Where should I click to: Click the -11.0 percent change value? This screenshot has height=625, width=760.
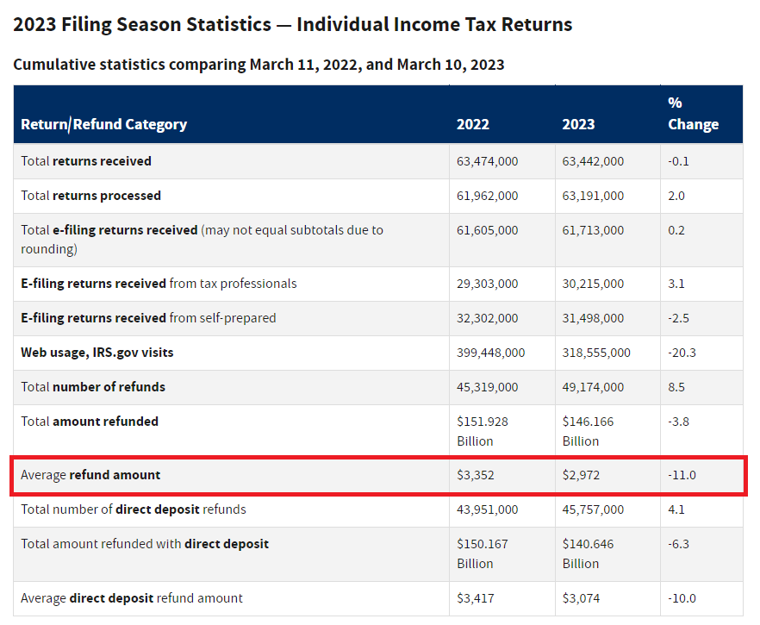[682, 475]
